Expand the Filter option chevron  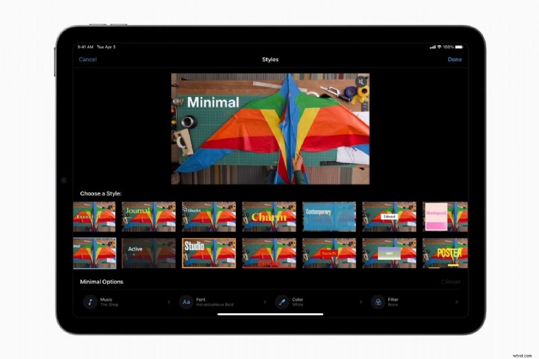[457, 302]
